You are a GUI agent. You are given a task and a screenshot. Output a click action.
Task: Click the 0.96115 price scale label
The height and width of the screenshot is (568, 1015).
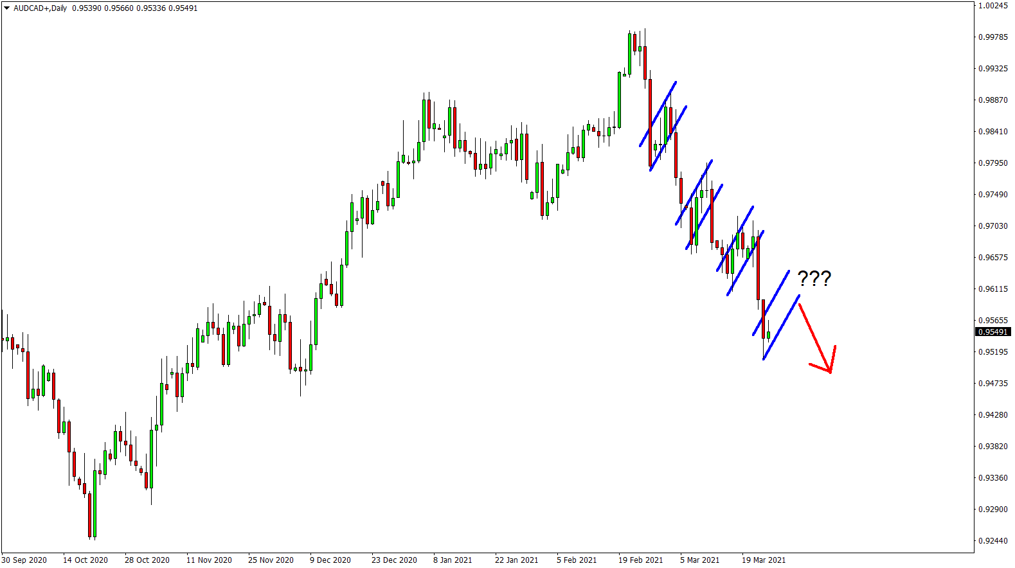click(993, 289)
